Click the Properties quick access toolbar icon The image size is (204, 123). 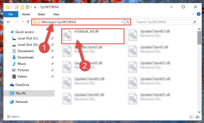(16, 7)
